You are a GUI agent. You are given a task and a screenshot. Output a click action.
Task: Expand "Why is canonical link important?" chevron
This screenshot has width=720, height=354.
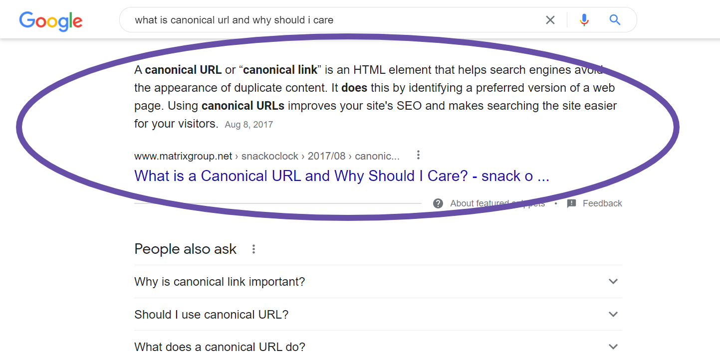coord(613,281)
